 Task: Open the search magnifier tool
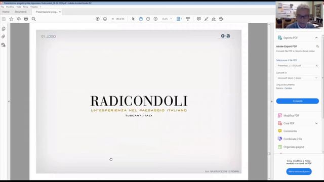(34, 19)
